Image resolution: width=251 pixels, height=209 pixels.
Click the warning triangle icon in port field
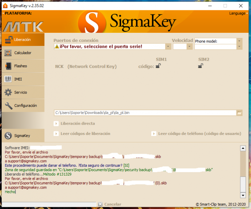57,46
